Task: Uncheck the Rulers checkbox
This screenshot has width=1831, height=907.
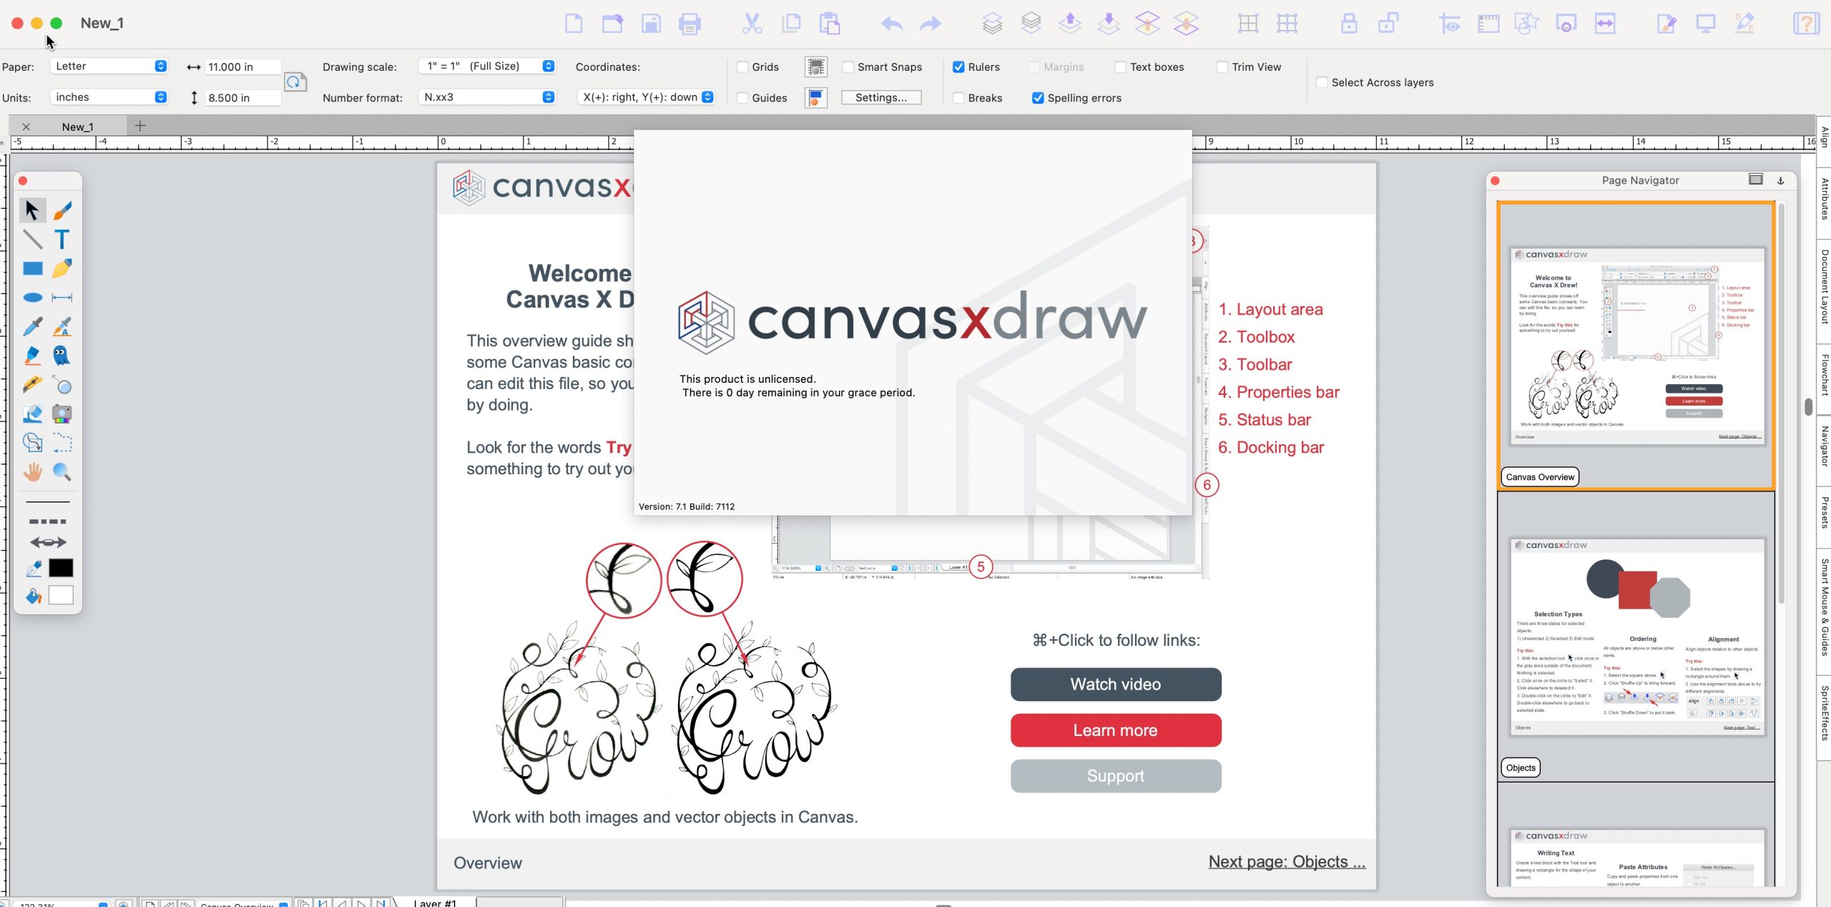Action: click(958, 67)
